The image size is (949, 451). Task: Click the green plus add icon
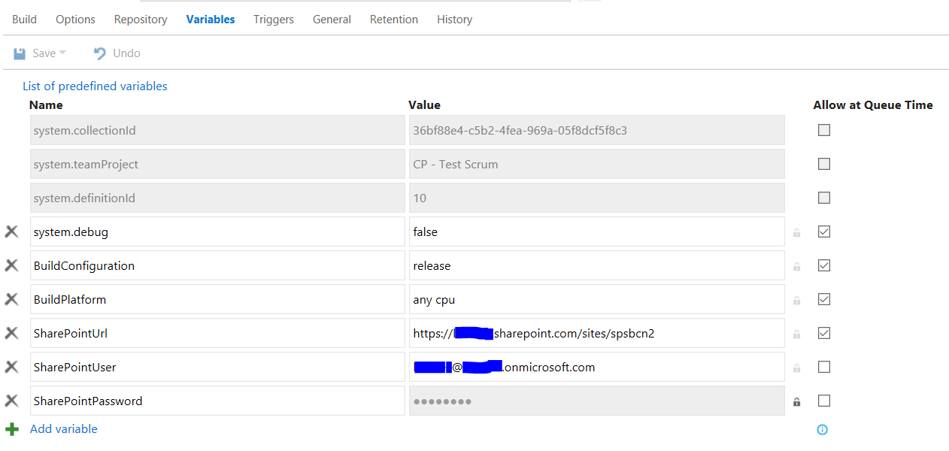(x=12, y=429)
